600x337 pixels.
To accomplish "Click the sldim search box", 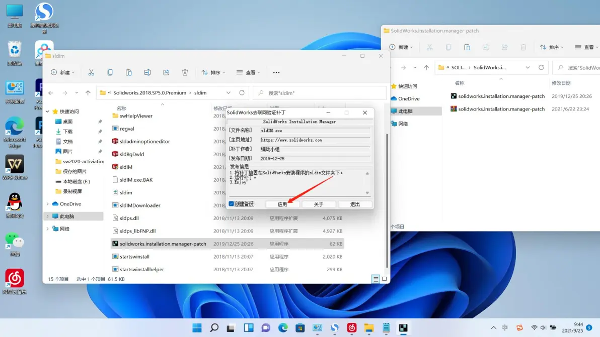I will click(320, 93).
